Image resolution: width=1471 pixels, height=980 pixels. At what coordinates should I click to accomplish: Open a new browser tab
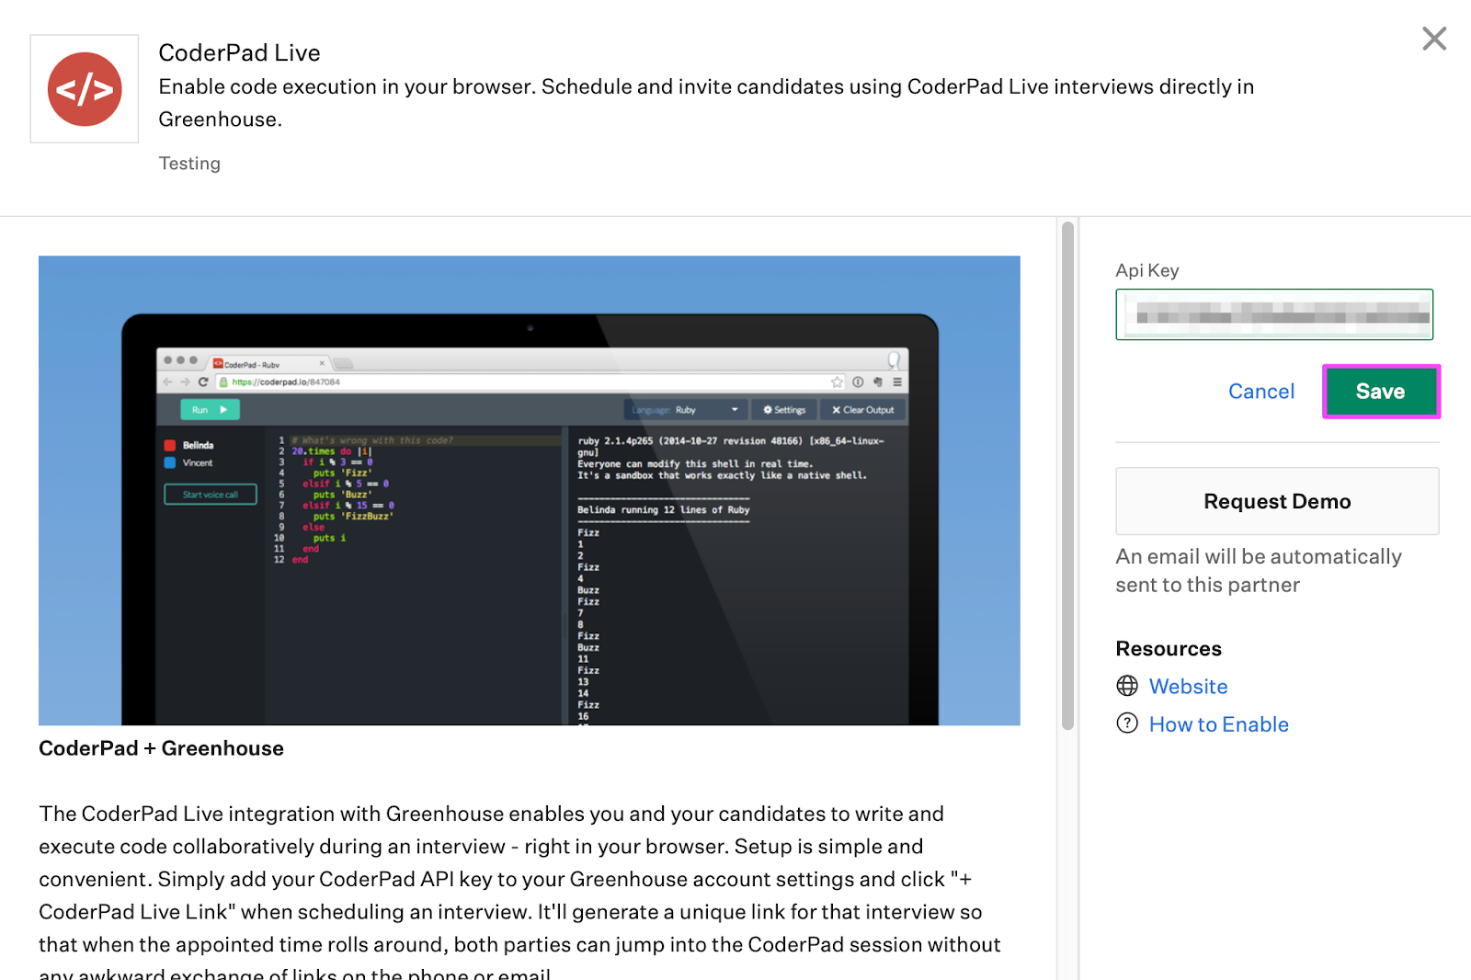(x=342, y=364)
